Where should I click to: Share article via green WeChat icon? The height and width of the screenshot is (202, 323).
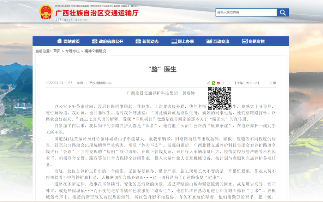(x=214, y=83)
